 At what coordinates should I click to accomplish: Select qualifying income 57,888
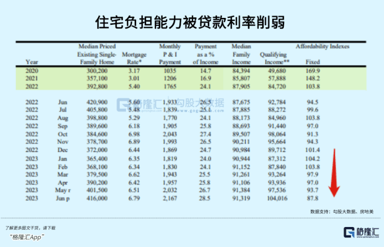click(x=277, y=78)
